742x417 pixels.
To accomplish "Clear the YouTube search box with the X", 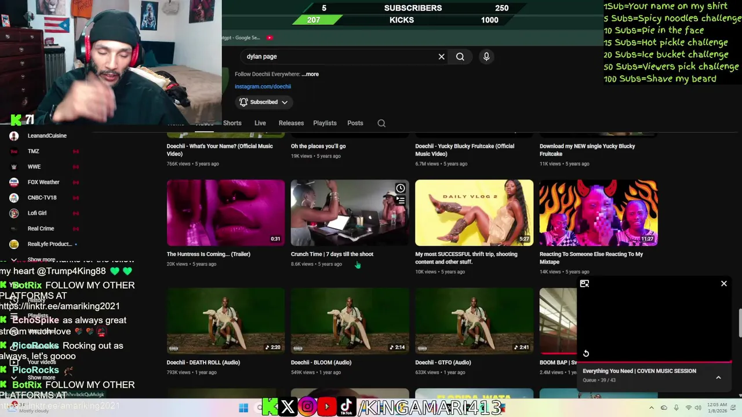I will coord(441,57).
